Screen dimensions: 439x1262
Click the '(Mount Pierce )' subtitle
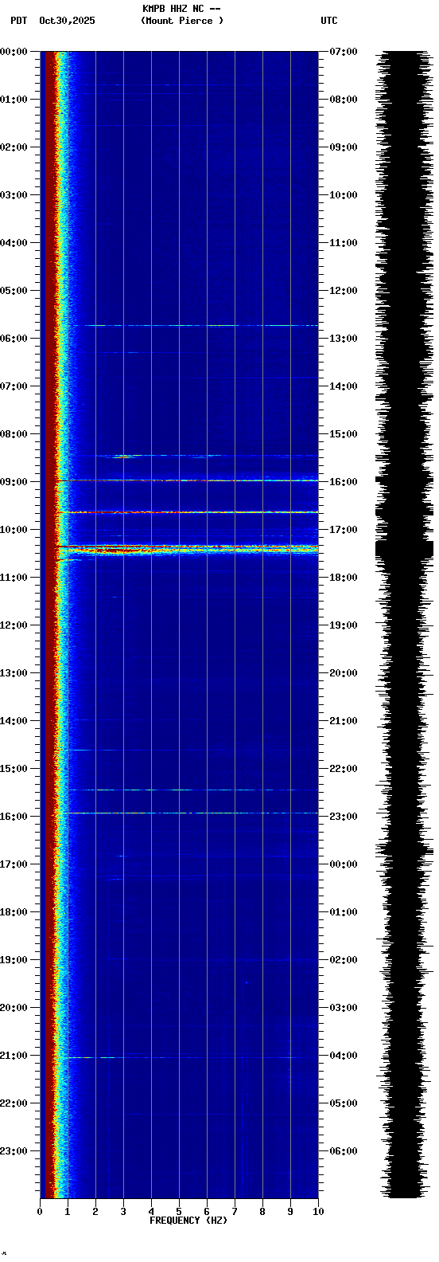point(182,21)
